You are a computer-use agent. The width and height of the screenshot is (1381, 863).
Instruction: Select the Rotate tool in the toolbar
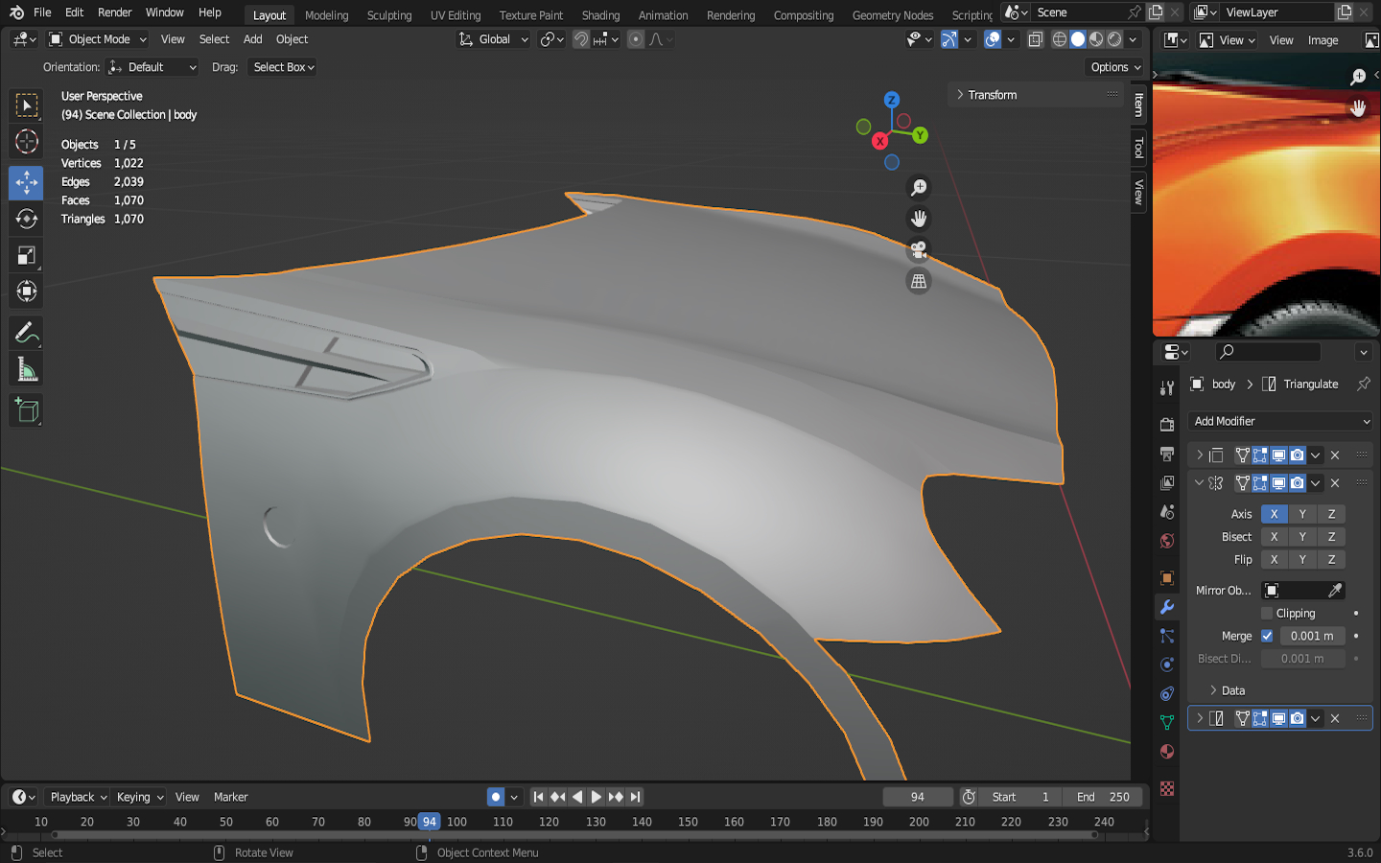point(26,219)
